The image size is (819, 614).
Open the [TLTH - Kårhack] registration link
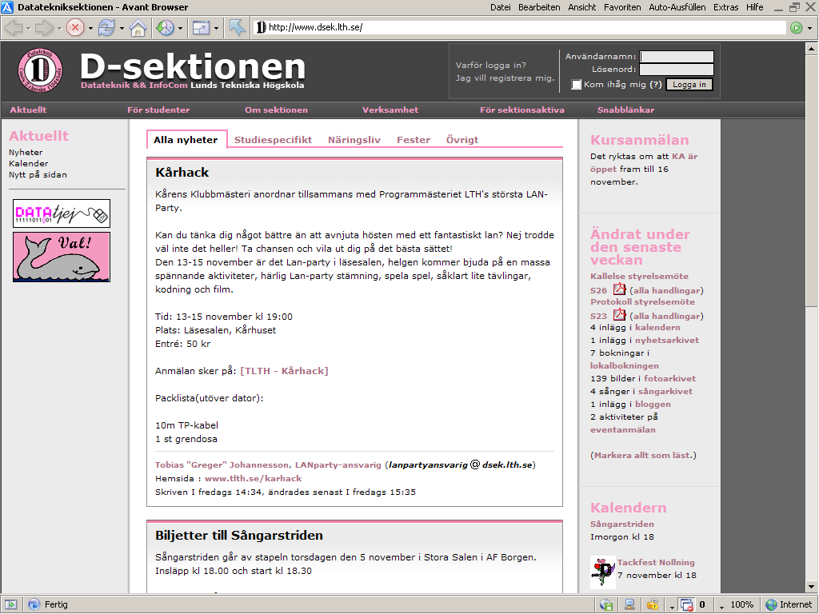pyautogui.click(x=284, y=371)
